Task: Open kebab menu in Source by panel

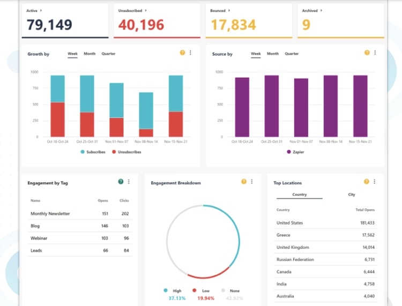Action: [375, 53]
